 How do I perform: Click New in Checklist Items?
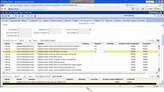click(30, 41)
